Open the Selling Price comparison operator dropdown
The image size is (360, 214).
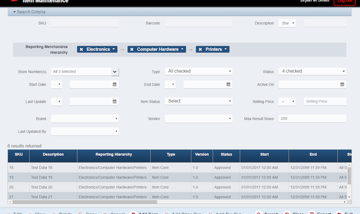(x=287, y=101)
